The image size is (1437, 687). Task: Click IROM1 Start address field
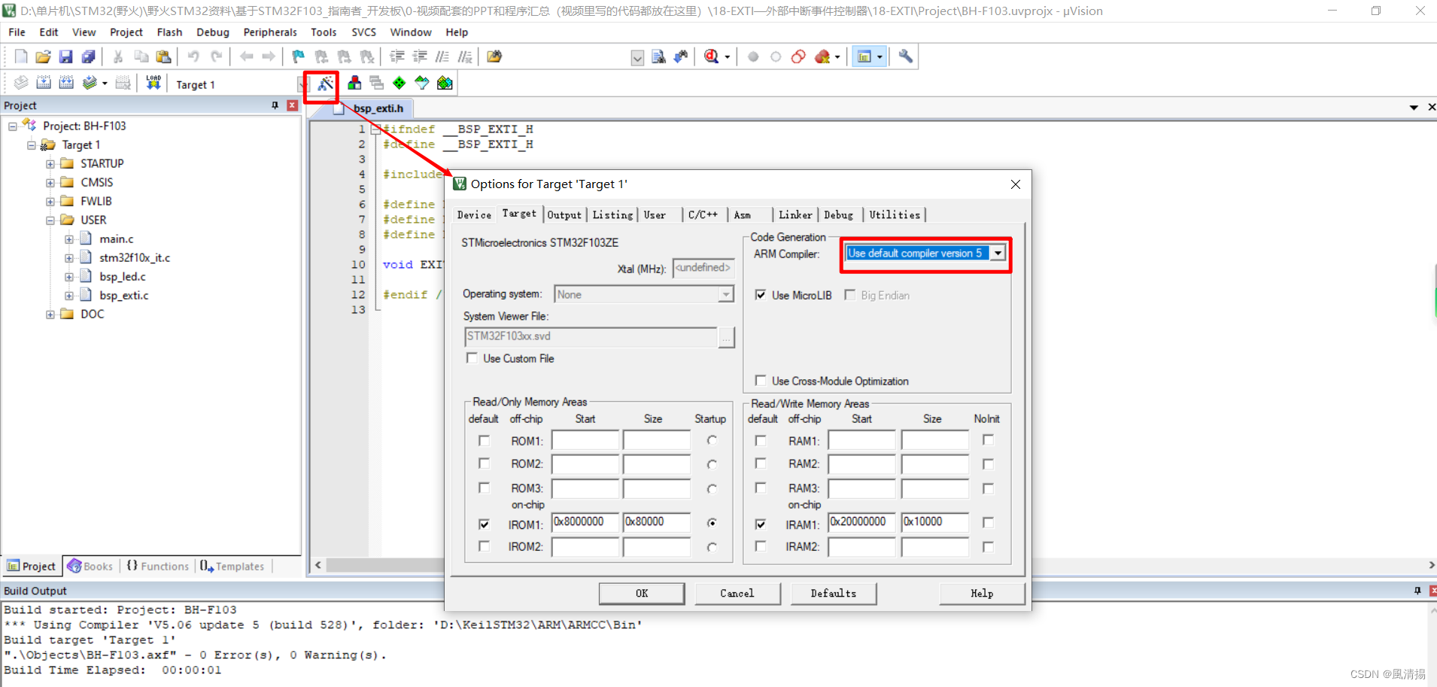[x=585, y=522]
